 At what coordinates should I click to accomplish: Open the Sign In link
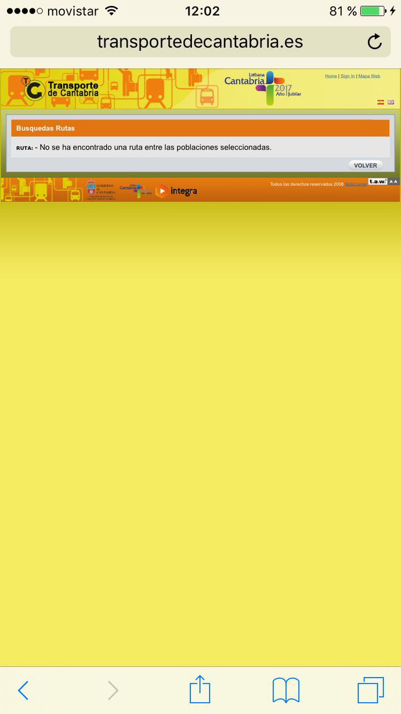tap(348, 76)
